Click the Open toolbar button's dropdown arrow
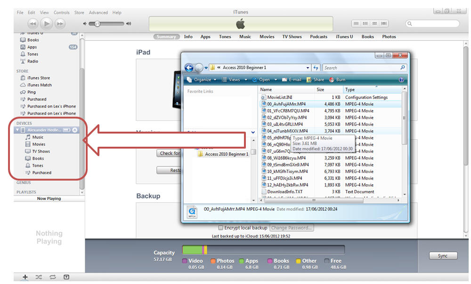 coord(276,80)
